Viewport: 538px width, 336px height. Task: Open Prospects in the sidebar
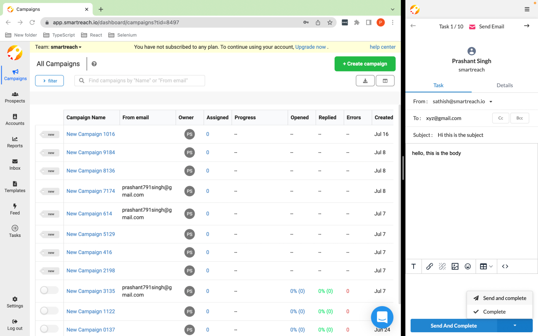coord(15,97)
